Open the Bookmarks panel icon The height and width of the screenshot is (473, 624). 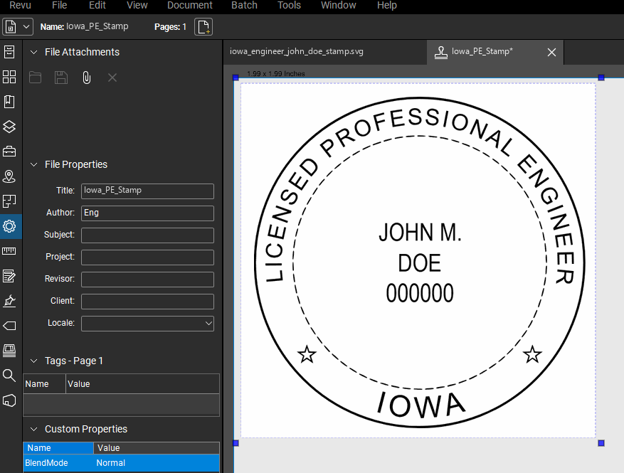(x=9, y=102)
